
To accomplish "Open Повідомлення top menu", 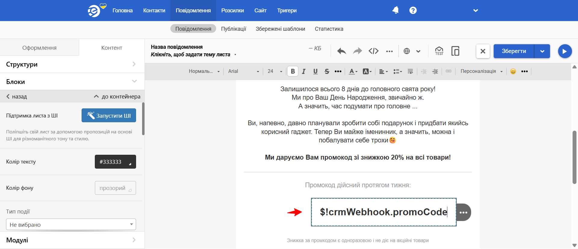I will pyautogui.click(x=193, y=11).
